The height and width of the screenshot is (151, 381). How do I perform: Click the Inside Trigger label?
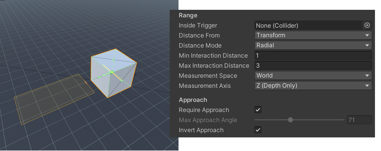198,25
